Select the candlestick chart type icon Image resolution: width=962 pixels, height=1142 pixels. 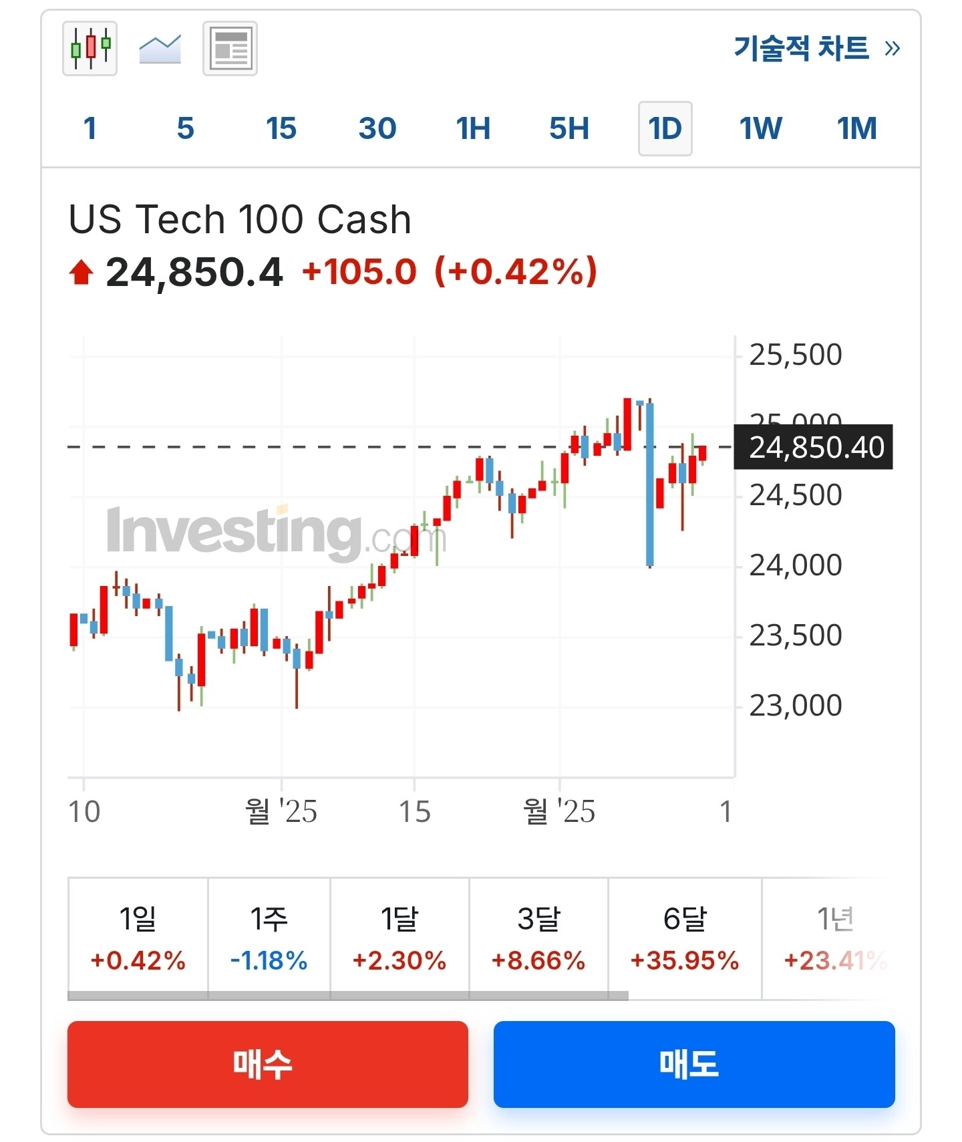point(90,49)
